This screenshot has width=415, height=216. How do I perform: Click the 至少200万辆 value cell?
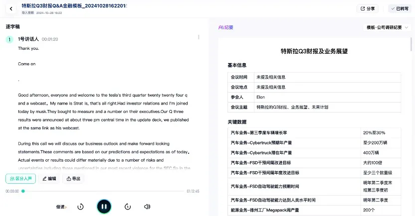(381, 143)
